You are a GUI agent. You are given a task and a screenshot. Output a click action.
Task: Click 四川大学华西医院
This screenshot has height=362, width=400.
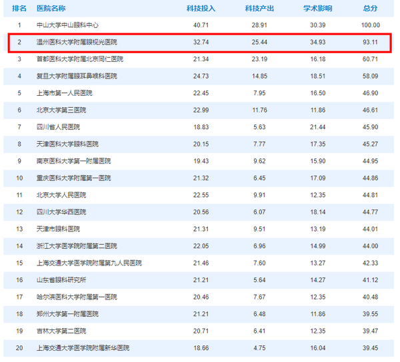coord(61,212)
